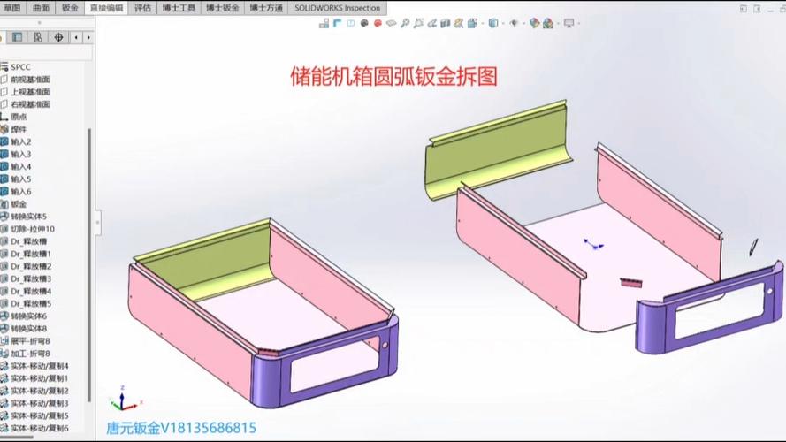Viewport: 786px width, 442px height.
Task: Switch to the 评估 tab
Action: tap(142, 8)
